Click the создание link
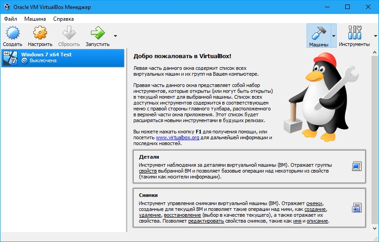The width and height of the screenshot is (379, 242). pos(315,209)
